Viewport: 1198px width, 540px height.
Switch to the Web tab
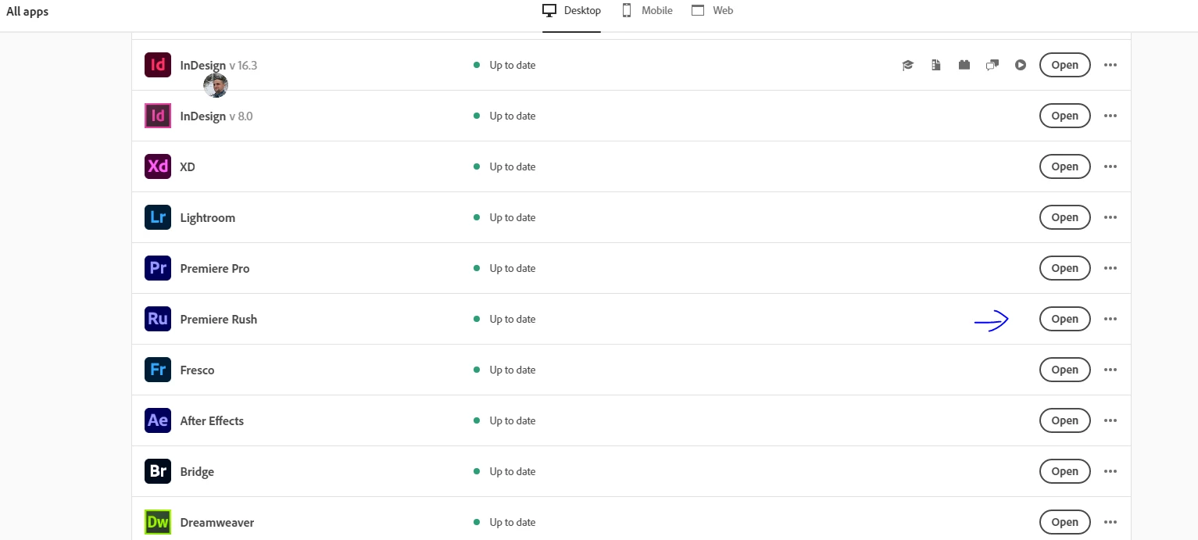click(x=713, y=10)
